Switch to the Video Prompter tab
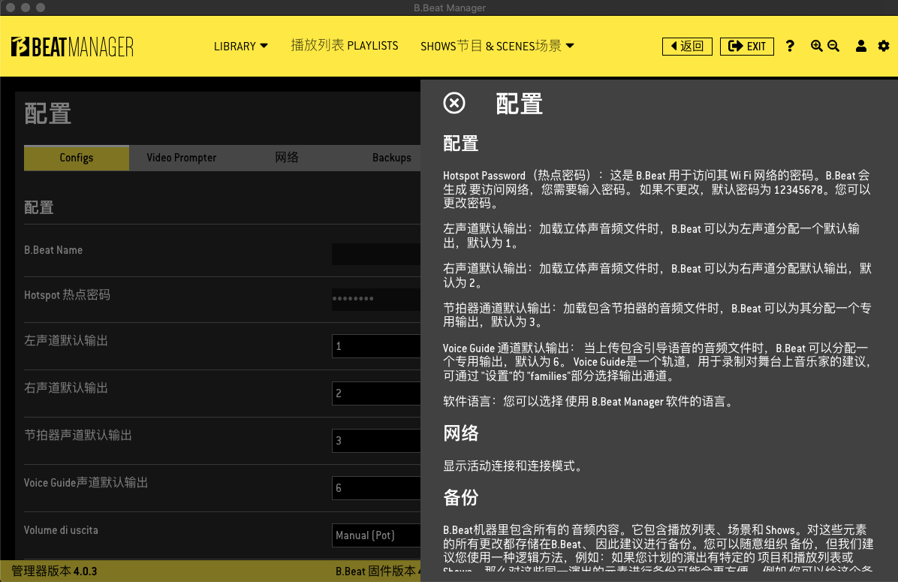Viewport: 898px width, 582px height. click(182, 158)
